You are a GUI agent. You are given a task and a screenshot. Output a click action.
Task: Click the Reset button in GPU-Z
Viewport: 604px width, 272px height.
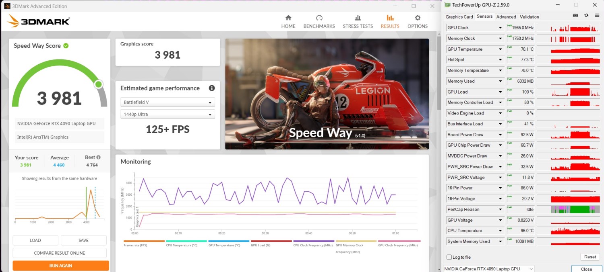(x=590, y=257)
